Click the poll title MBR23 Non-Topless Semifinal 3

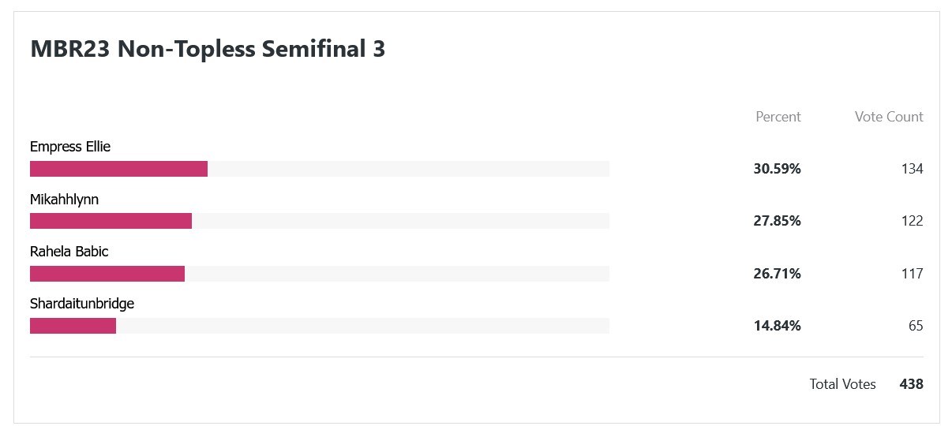(x=208, y=49)
